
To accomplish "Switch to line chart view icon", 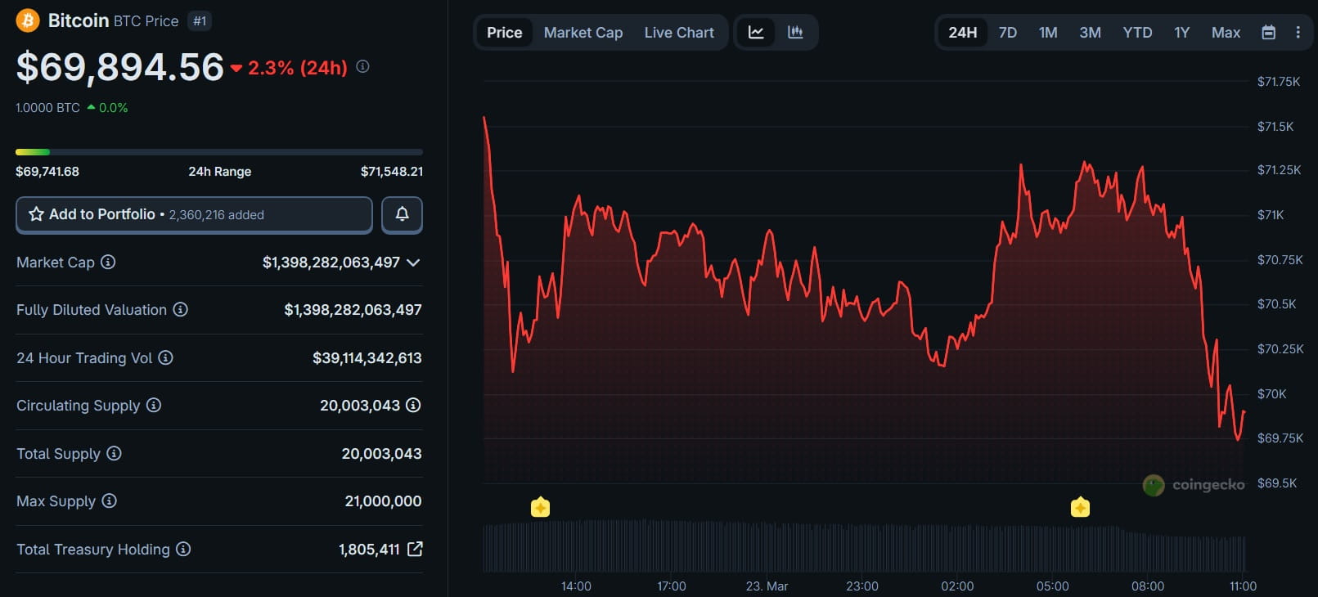I will point(756,33).
